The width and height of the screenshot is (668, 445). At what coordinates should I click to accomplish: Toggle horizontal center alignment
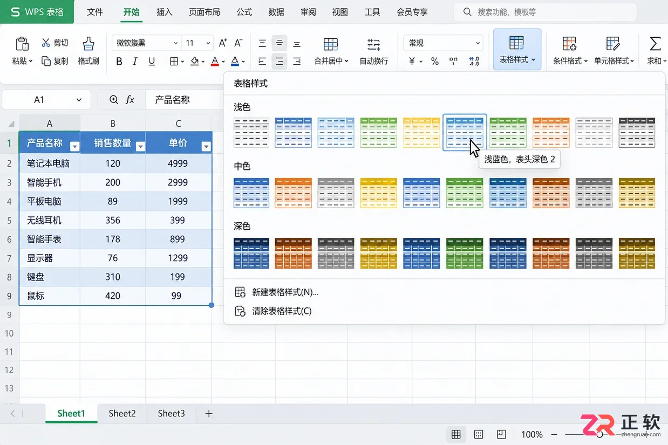[280, 61]
